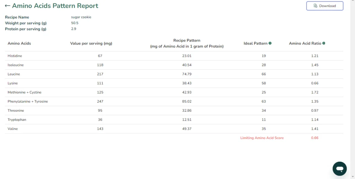
Task: Select the Lysine row label
Action: coord(13,83)
